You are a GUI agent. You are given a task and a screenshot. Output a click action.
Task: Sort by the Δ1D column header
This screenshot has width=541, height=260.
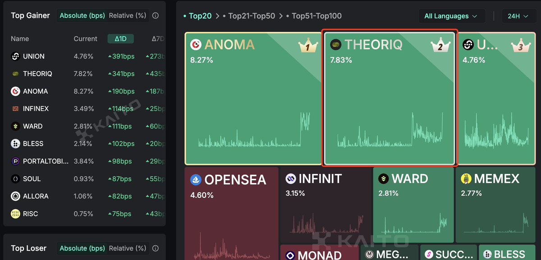coord(120,39)
